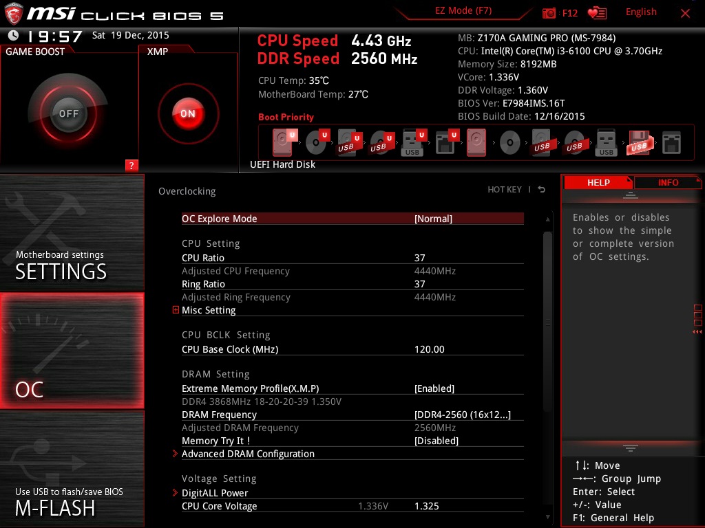
Task: Click the HOT KEY label
Action: [x=505, y=190]
